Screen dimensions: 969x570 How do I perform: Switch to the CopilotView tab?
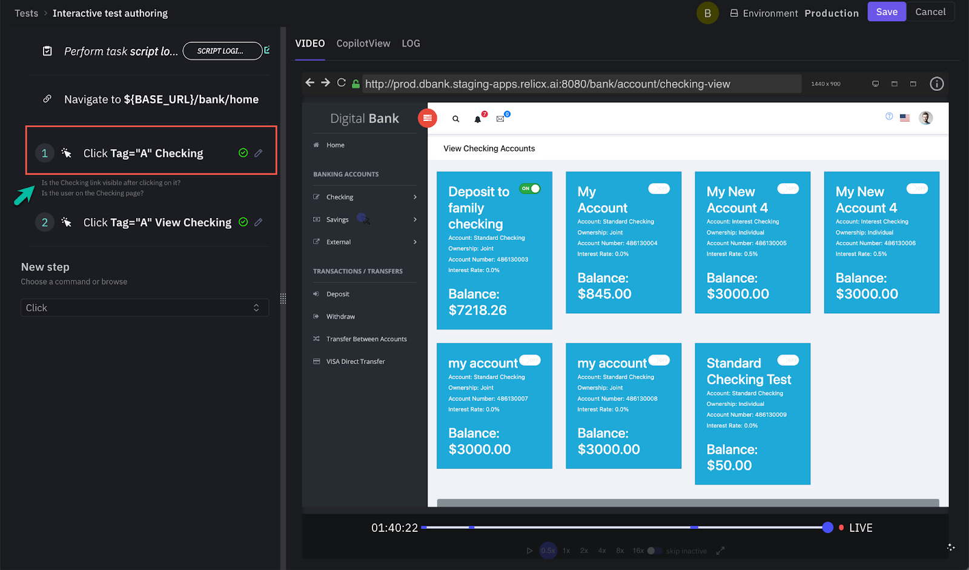(x=363, y=43)
